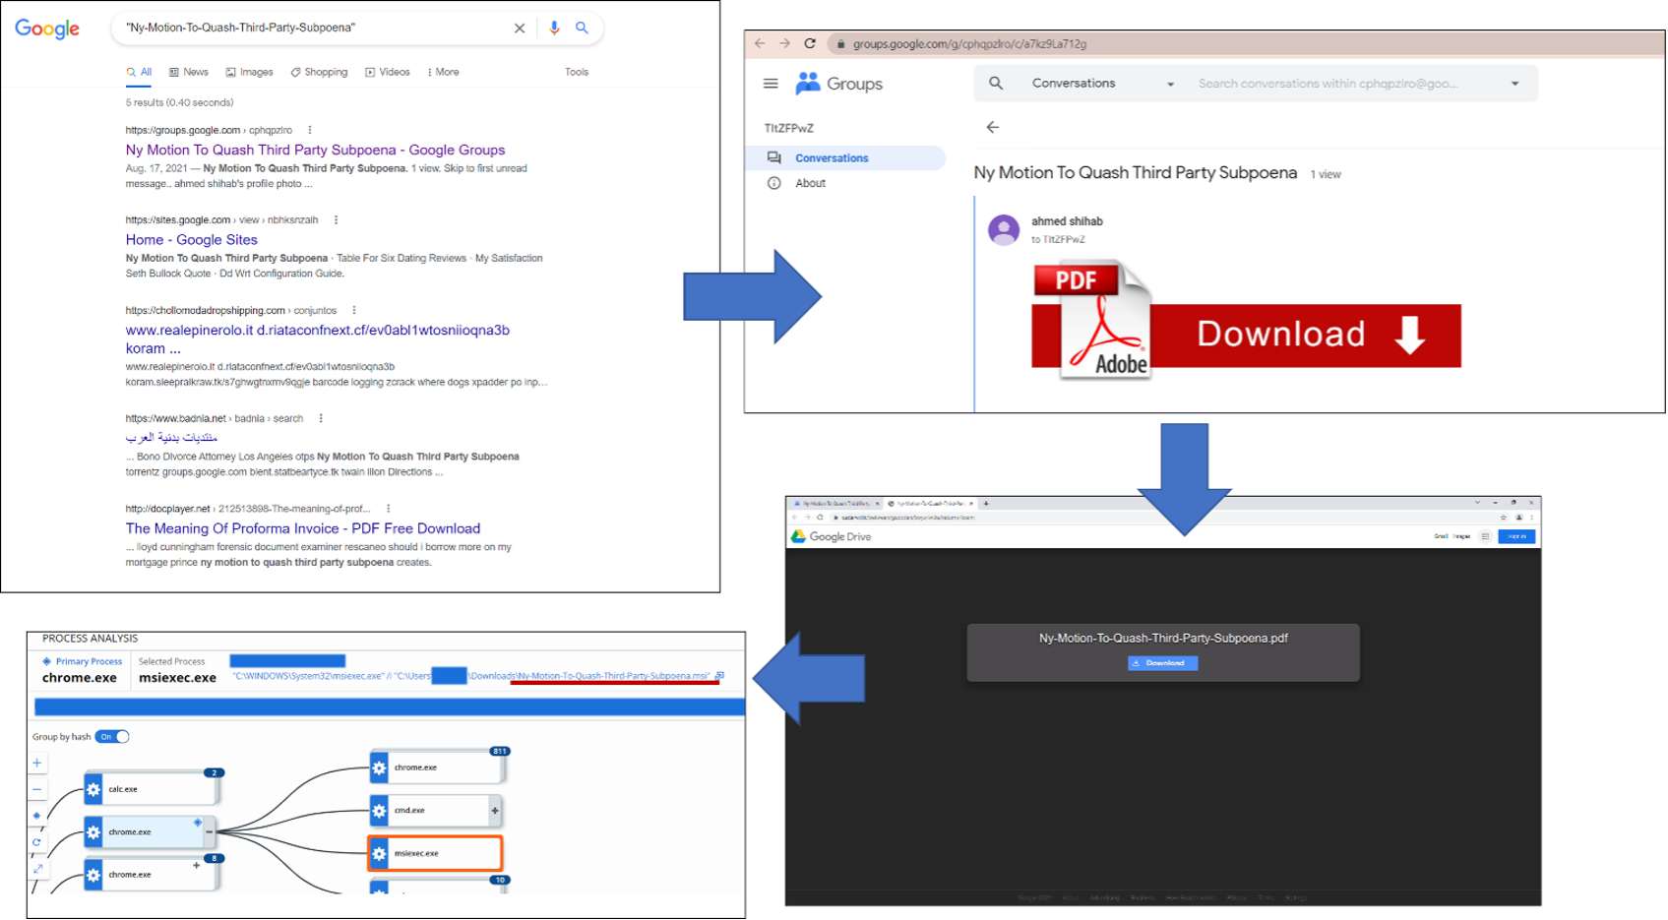
Task: Open the Ny Motion To Quash Google Groups result
Action: pyautogui.click(x=315, y=150)
